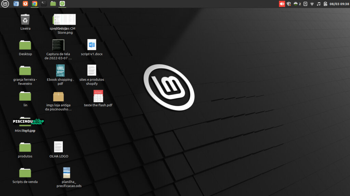
Task: Open the red AnyDesk tray icon
Action: click(282, 4)
